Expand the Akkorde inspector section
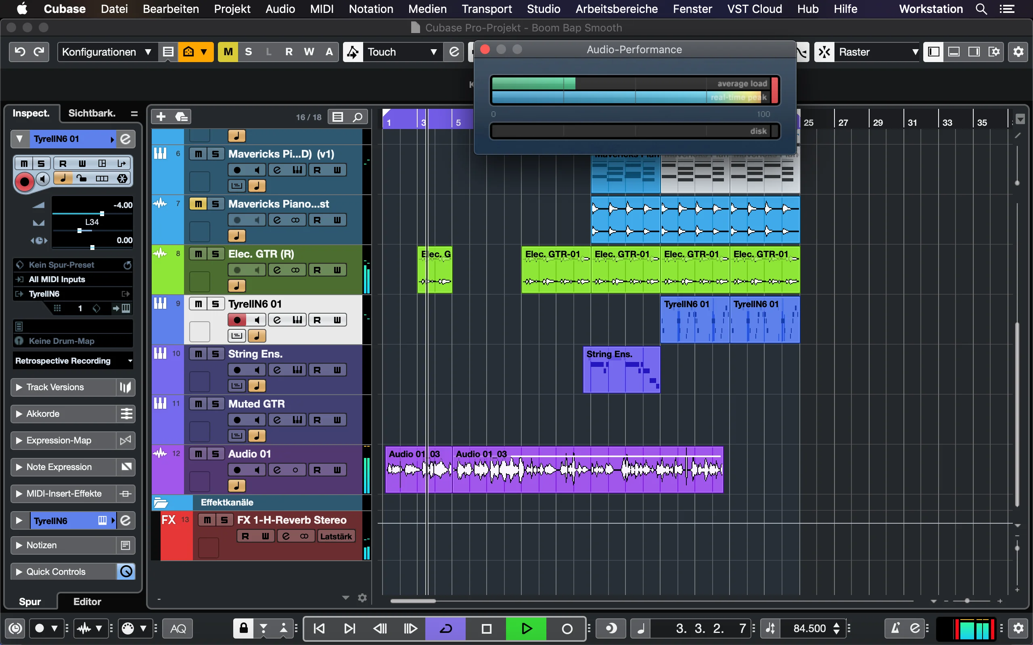Image resolution: width=1033 pixels, height=645 pixels. pyautogui.click(x=63, y=414)
